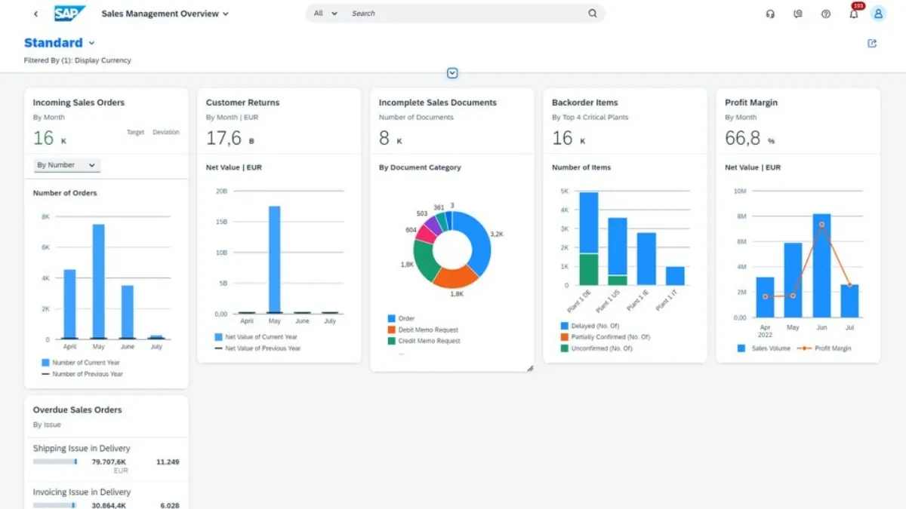Expand the collapsed filter header

coord(452,73)
